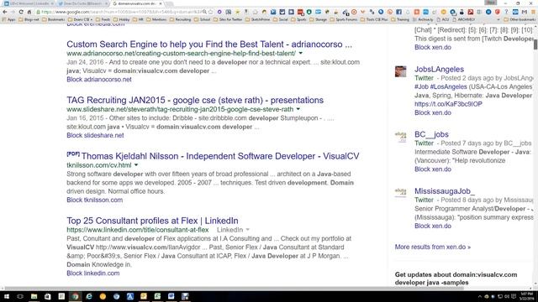Open the JobsLAngeles Twitter result
538x302 pixels.
click(439, 69)
